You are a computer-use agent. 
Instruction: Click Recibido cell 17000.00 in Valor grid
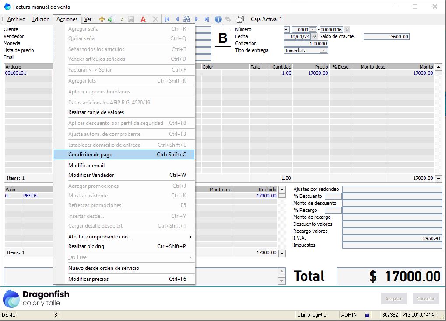click(256, 196)
